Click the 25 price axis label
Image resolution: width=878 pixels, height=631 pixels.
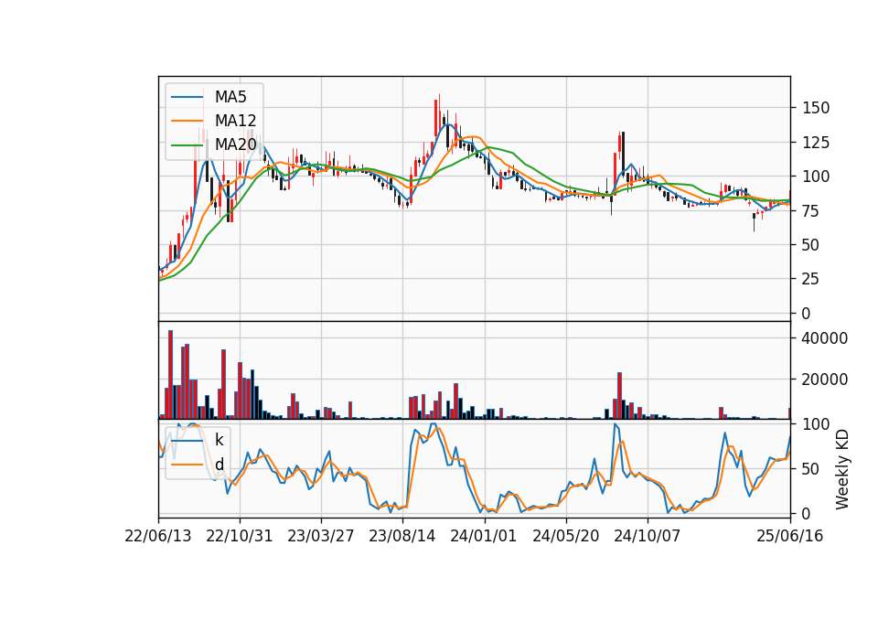810,279
